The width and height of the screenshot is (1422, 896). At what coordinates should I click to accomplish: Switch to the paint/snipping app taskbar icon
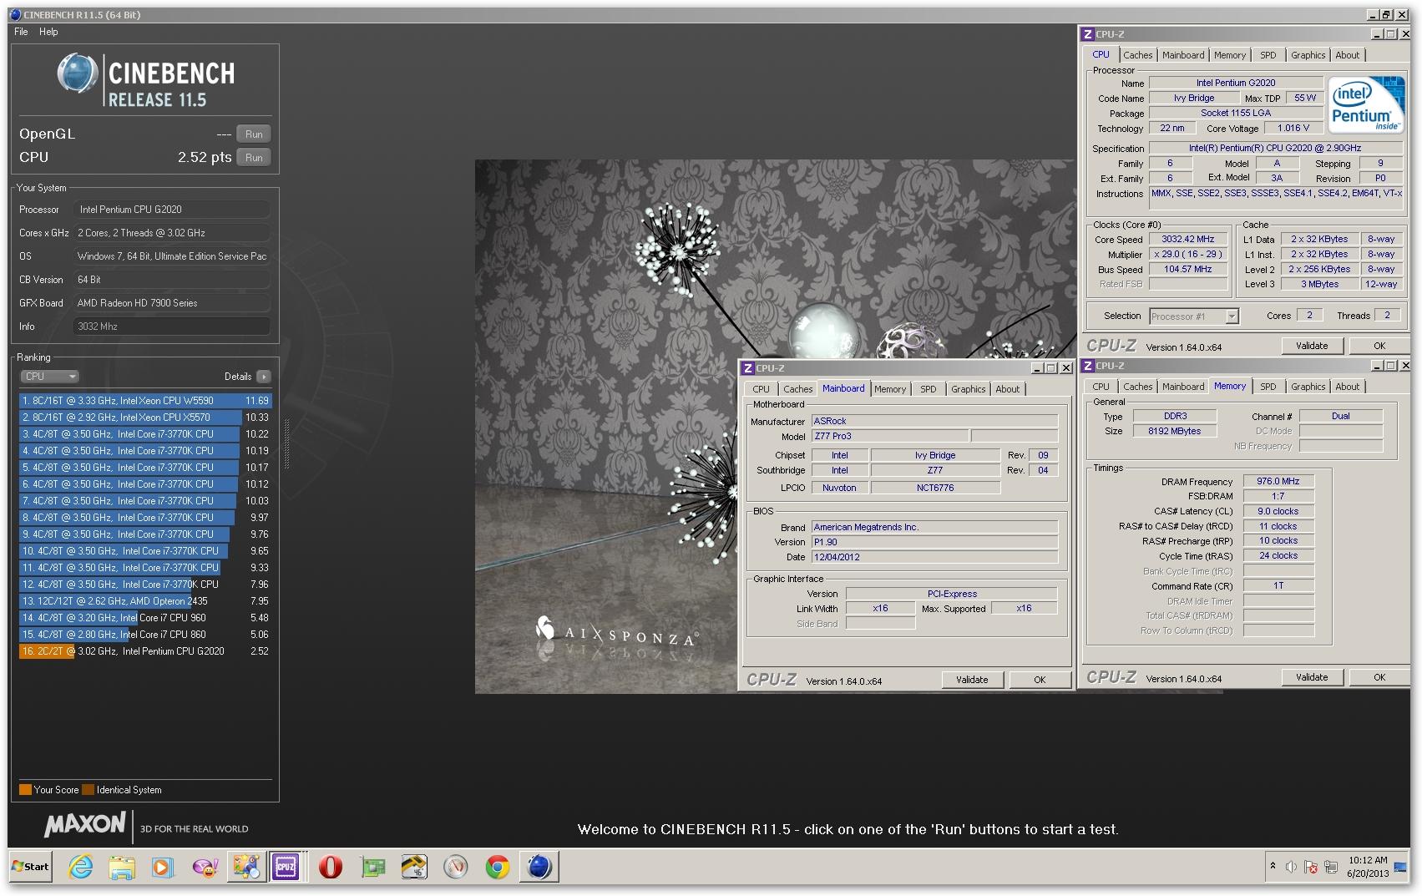coord(246,867)
